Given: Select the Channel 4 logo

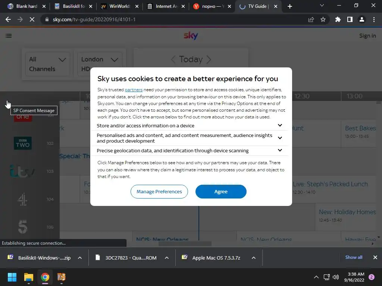Looking at the screenshot, I should tap(22, 199).
